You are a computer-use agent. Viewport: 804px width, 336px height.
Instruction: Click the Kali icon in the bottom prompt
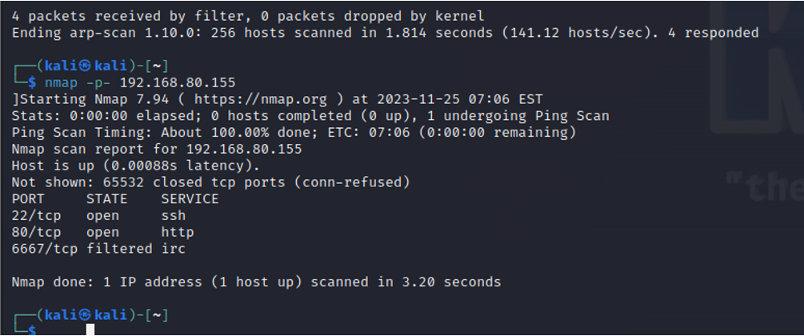click(86, 315)
